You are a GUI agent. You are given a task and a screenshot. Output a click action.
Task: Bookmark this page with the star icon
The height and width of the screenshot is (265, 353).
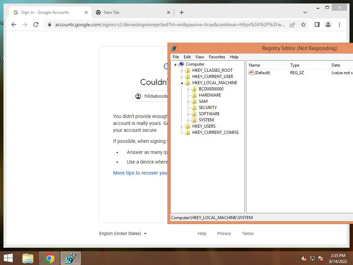303,24
